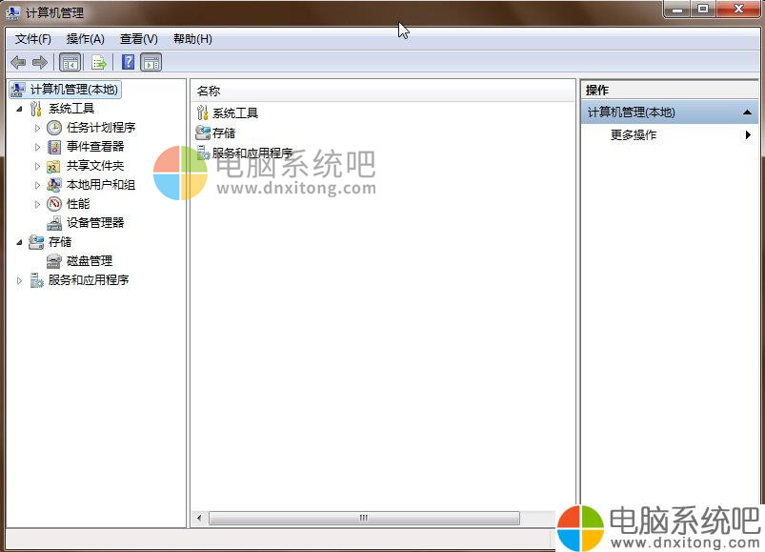
Task: Click the 任务计划程序 clock icon
Action: pyautogui.click(x=54, y=128)
